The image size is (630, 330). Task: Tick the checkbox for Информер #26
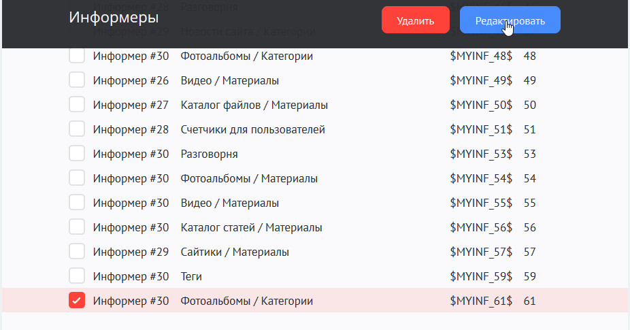[x=77, y=80]
